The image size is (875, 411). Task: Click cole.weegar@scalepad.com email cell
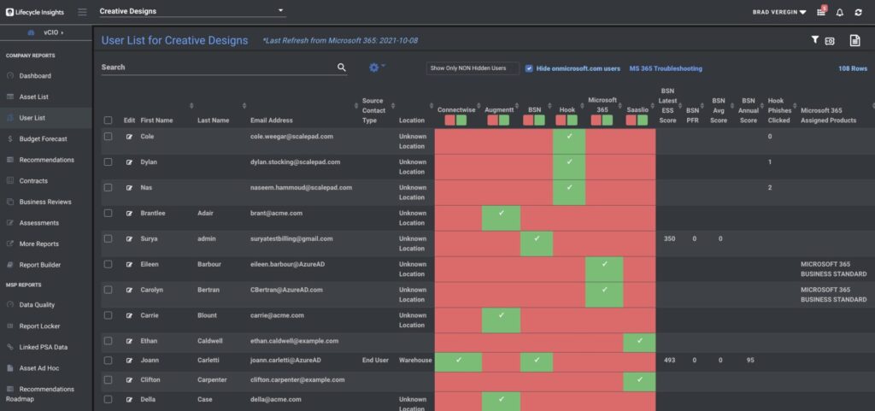(x=293, y=137)
